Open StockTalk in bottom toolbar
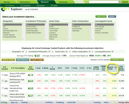 [71, 102]
